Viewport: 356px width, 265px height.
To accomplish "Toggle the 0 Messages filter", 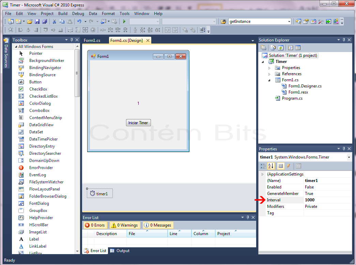I will 158,225.
